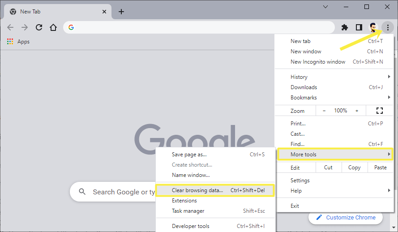The image size is (398, 232).
Task: Choose Find... from the menu
Action: pyautogui.click(x=334, y=144)
